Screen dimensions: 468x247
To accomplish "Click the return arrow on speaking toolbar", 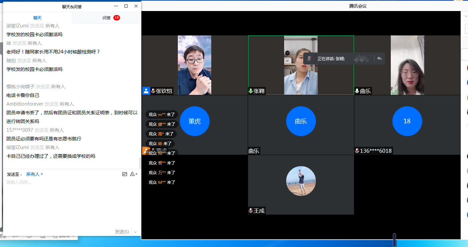I will (379, 58).
